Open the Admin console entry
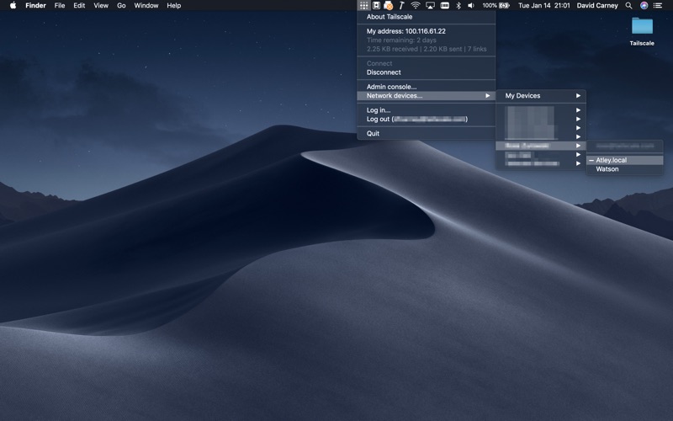 tap(391, 87)
